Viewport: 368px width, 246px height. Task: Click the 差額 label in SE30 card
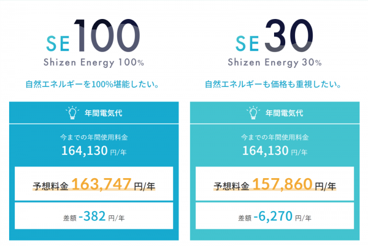[245, 218]
